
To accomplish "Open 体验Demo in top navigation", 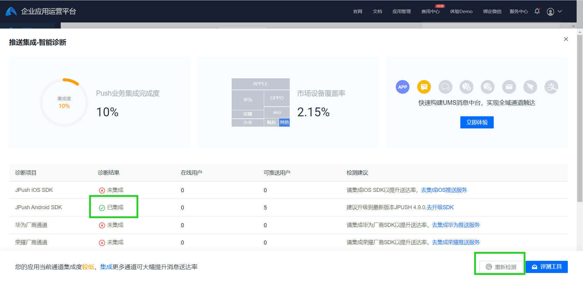I will tap(461, 12).
